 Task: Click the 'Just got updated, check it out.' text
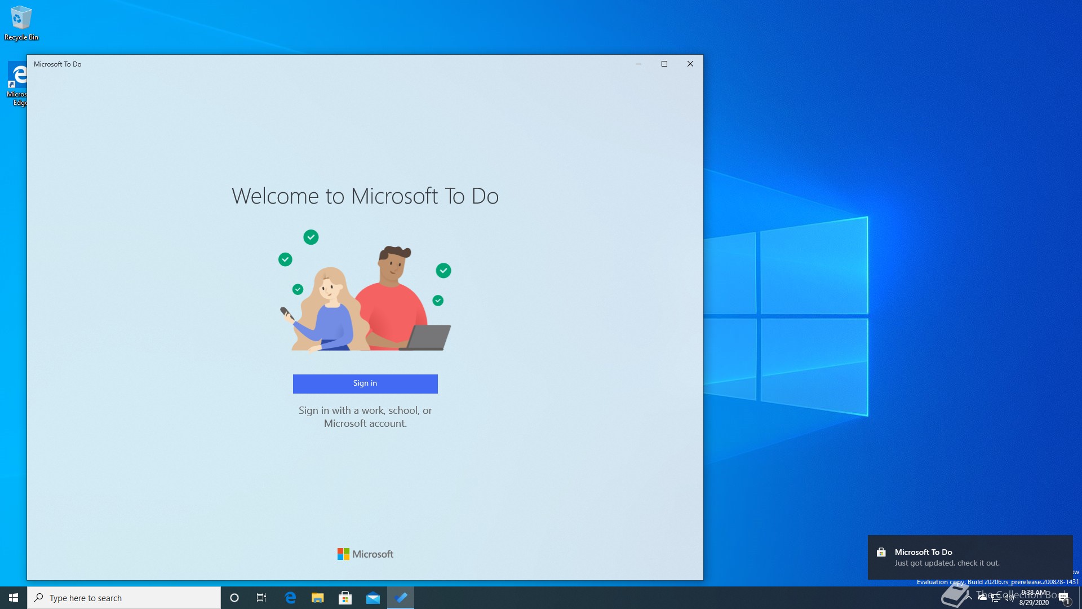click(x=947, y=563)
